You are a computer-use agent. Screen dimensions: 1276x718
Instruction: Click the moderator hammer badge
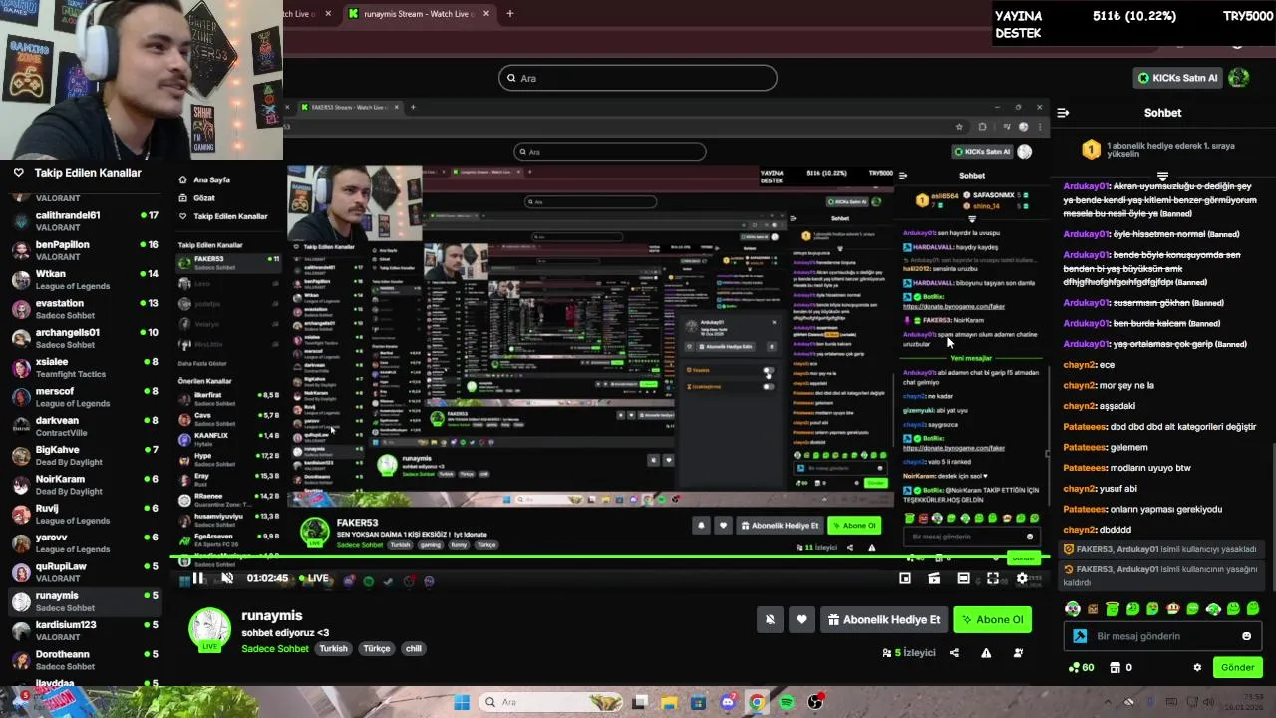1080,636
